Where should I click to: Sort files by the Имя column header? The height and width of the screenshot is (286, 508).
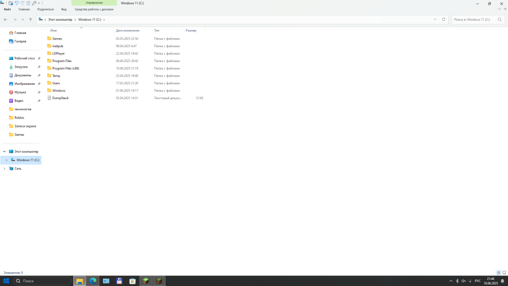[x=53, y=30]
